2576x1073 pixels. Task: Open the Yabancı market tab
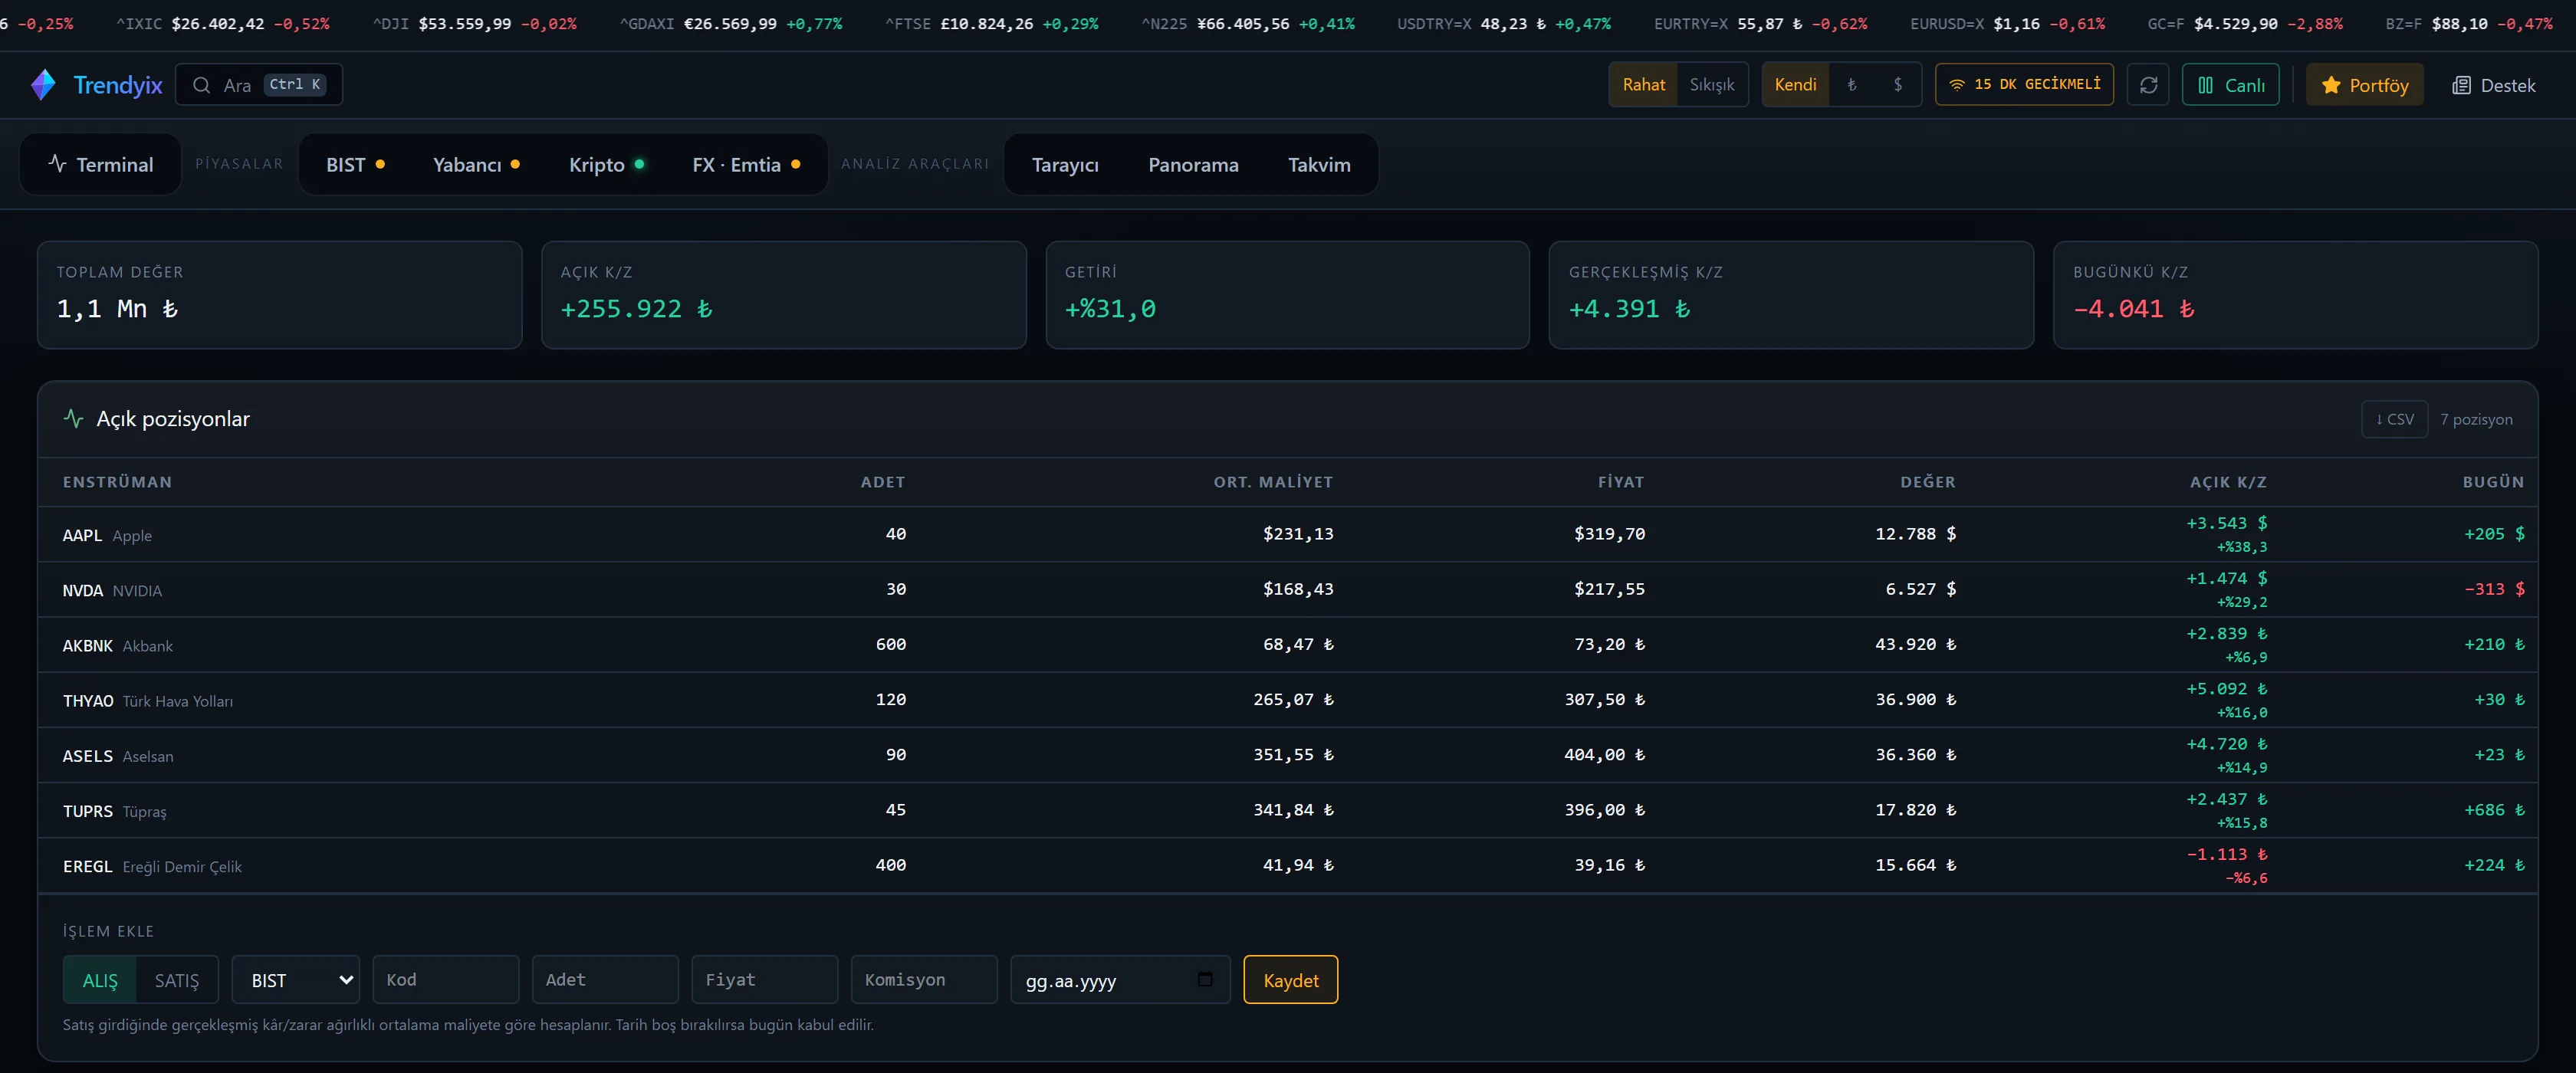tap(476, 164)
